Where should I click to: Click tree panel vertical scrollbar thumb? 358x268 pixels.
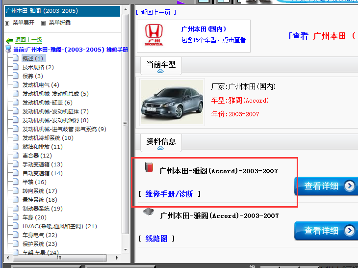[126, 124]
